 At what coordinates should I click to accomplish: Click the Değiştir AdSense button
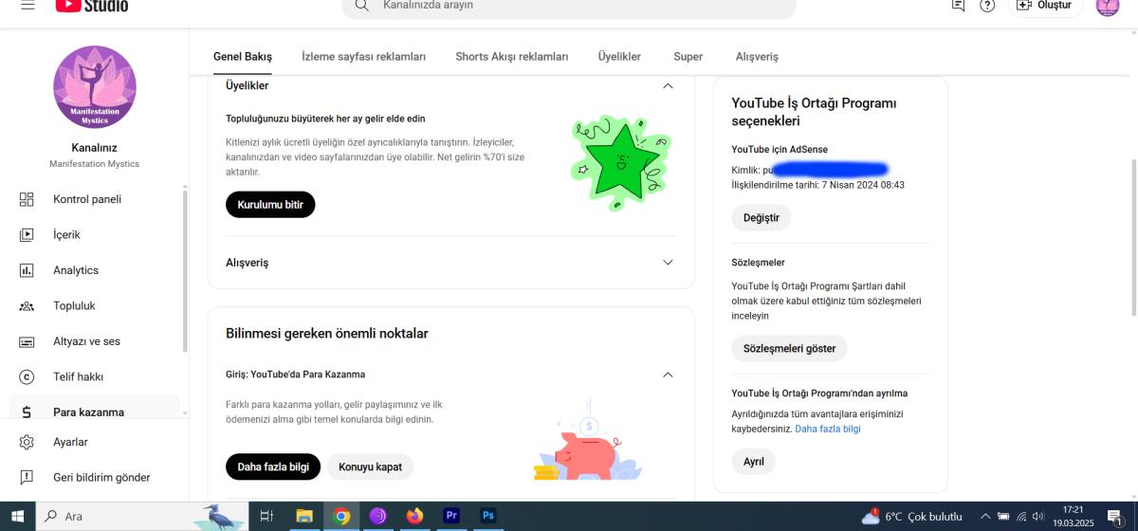pos(761,217)
